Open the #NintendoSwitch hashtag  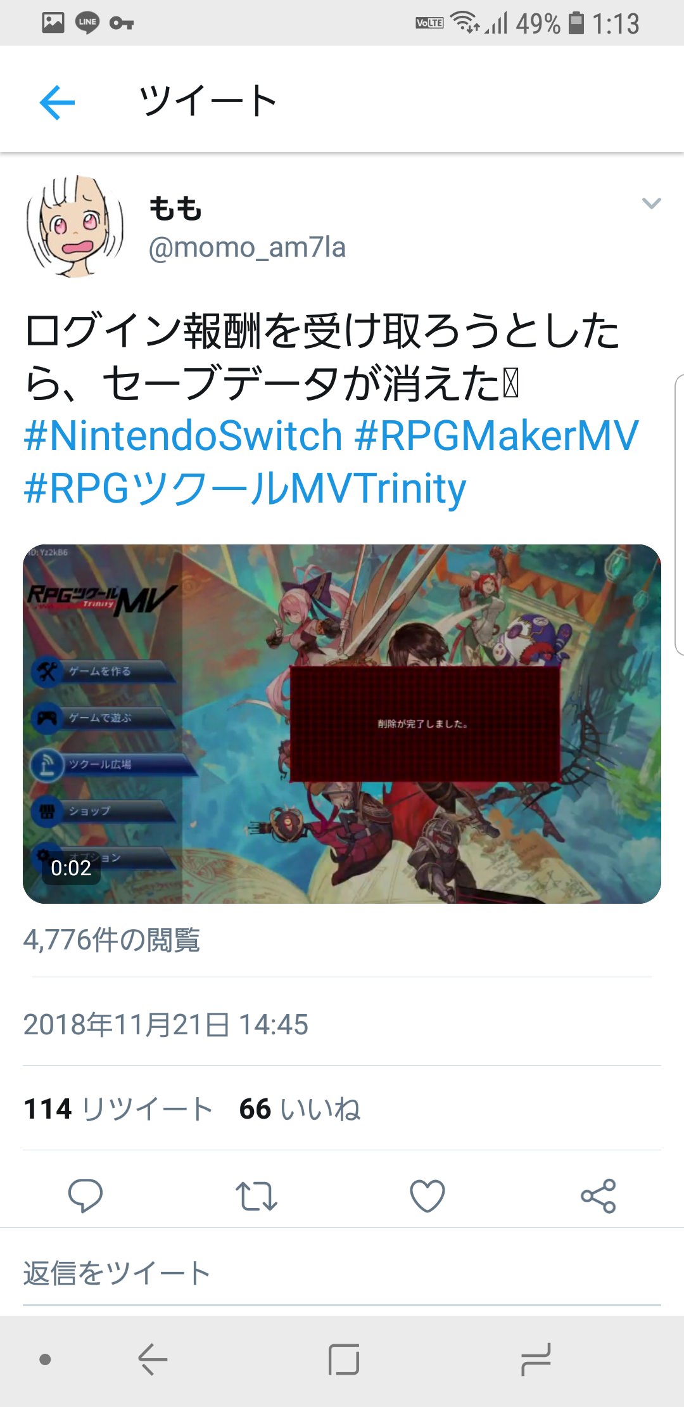[x=184, y=436]
